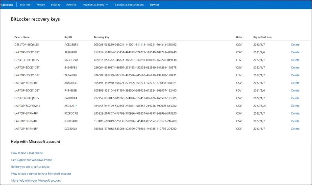The image size is (312, 185).
Task: Click Key ID 25C5201F
Action: pyautogui.click(x=71, y=106)
